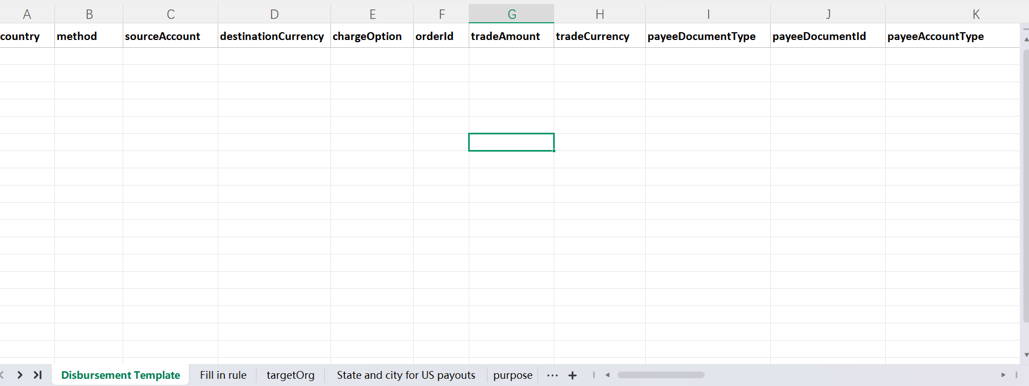This screenshot has height=386, width=1029.
Task: Open the targetOrg sheet tab
Action: (290, 375)
